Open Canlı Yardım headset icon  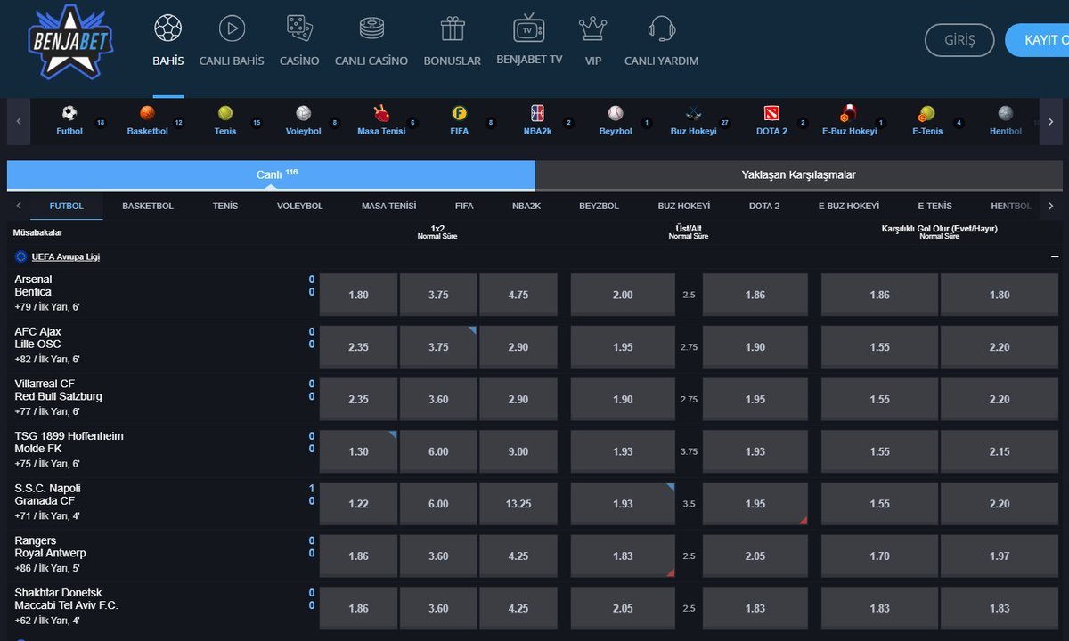coord(661,28)
